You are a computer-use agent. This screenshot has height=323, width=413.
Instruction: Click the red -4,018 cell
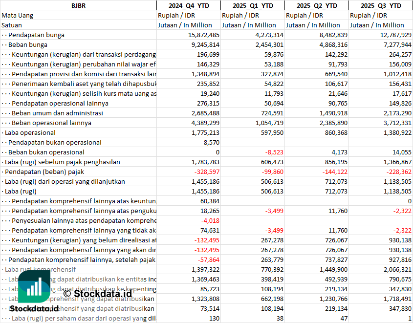[210, 220]
